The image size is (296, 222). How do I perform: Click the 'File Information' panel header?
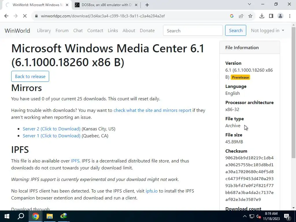click(x=249, y=48)
